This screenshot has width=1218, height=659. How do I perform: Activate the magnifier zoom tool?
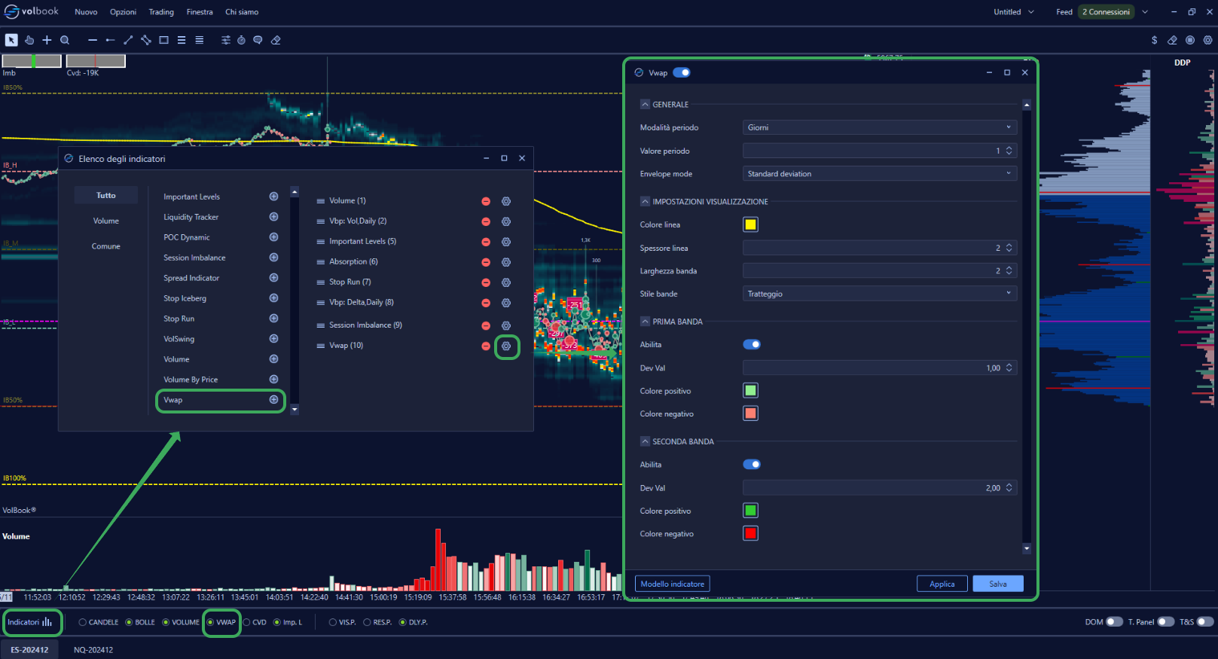tap(65, 40)
